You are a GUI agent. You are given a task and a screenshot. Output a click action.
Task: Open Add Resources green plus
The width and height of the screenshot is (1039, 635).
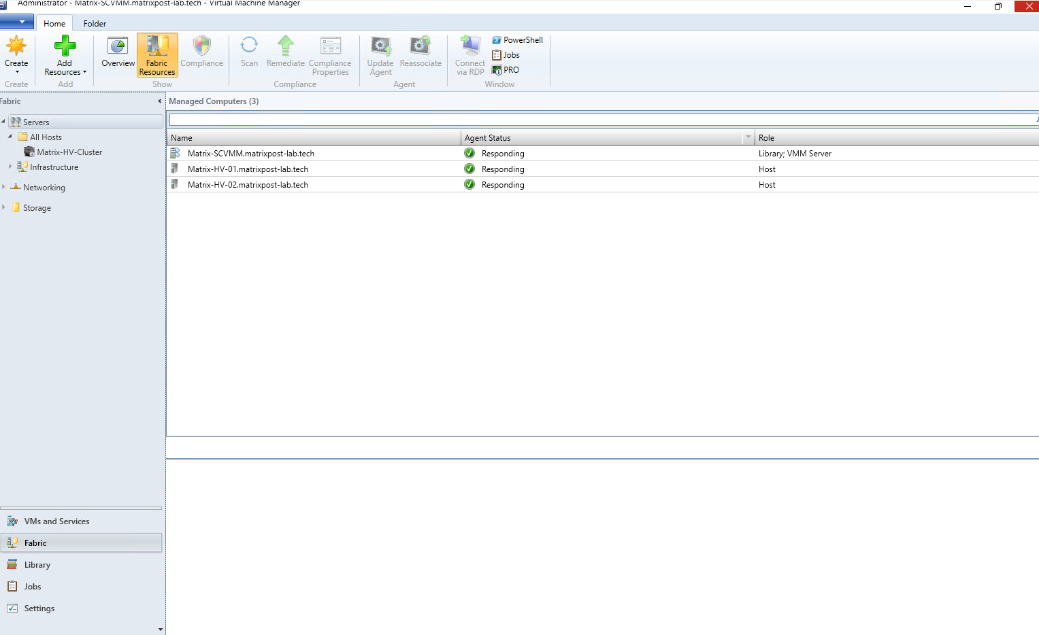click(x=65, y=46)
